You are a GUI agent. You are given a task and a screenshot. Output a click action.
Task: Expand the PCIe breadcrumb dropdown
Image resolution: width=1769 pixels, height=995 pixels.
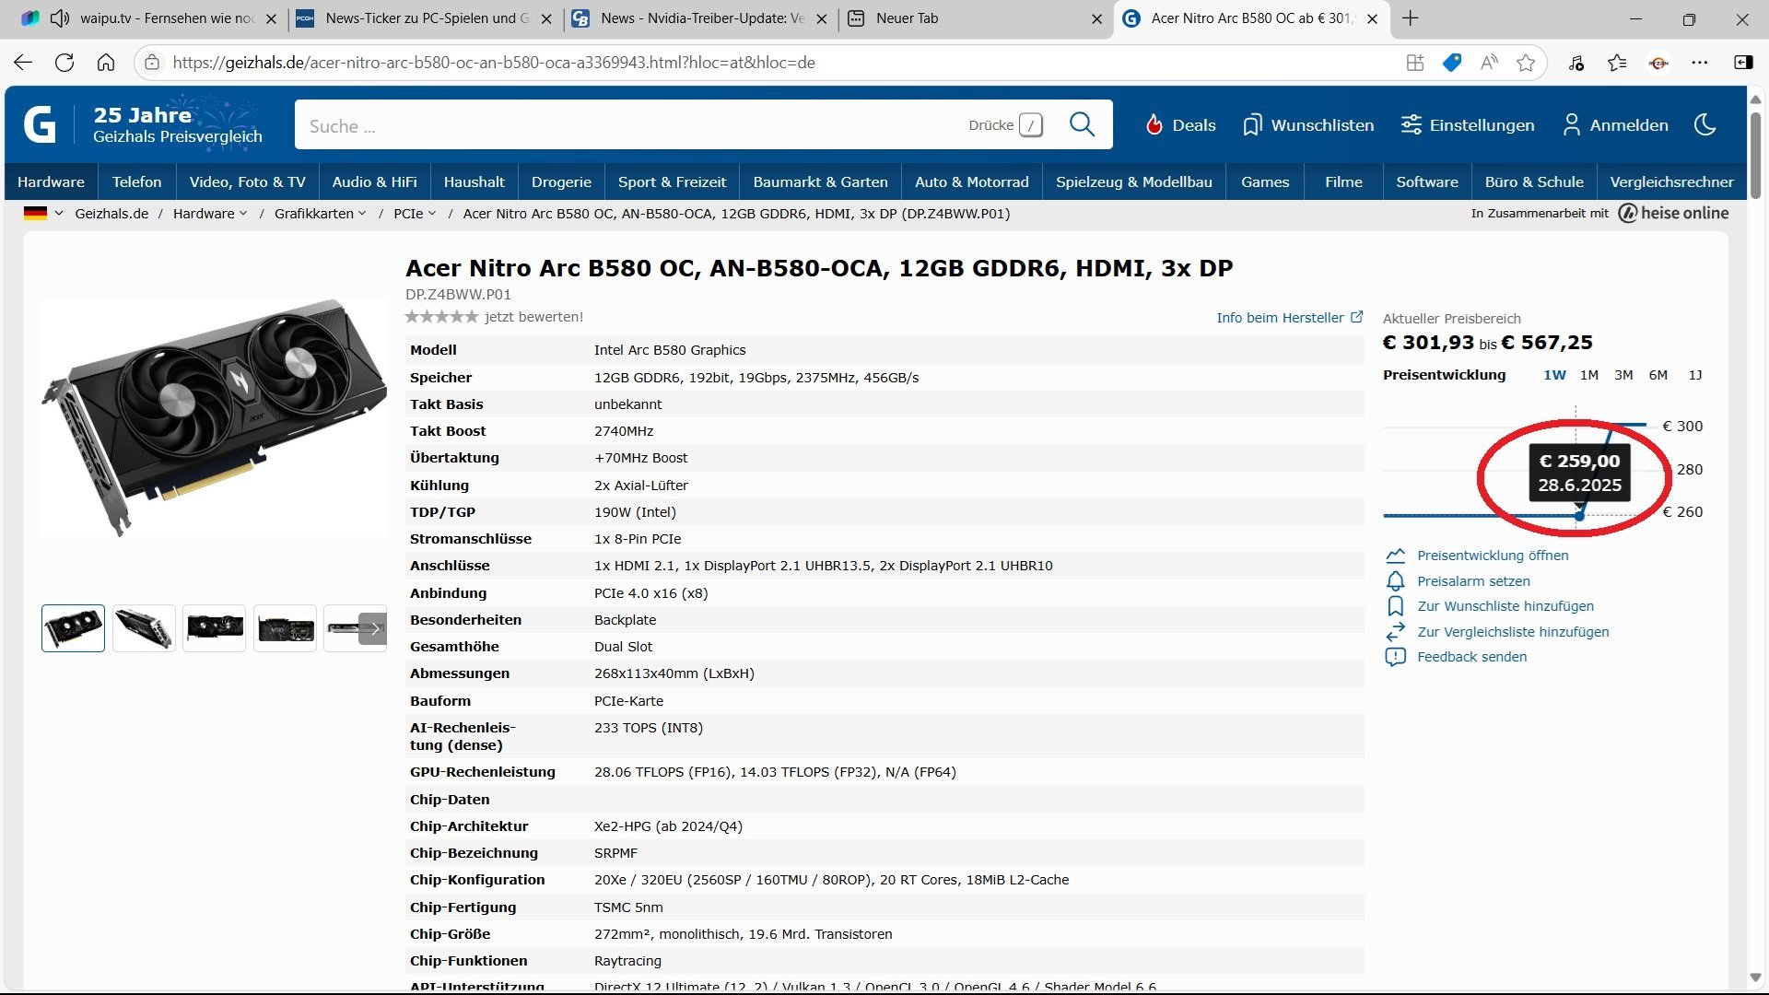point(432,214)
